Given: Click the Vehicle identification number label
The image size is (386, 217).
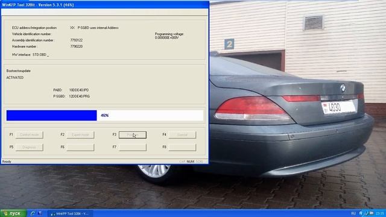Looking at the screenshot, I should (x=31, y=34).
